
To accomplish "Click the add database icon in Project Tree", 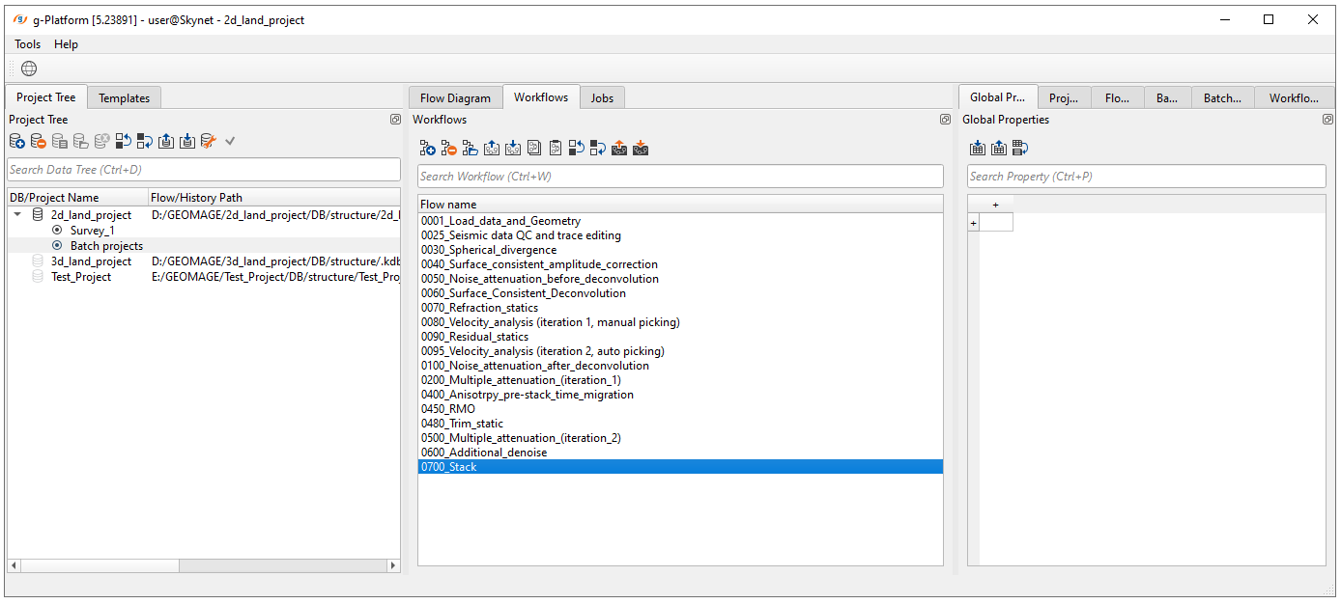I will [x=17, y=142].
